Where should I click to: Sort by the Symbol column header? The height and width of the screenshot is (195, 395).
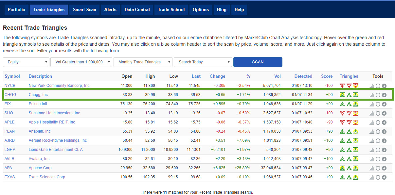point(12,76)
